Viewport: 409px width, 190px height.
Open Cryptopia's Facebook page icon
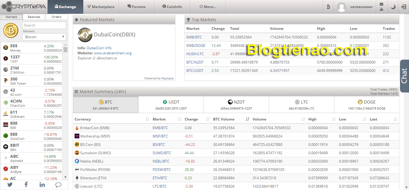click(x=26, y=185)
